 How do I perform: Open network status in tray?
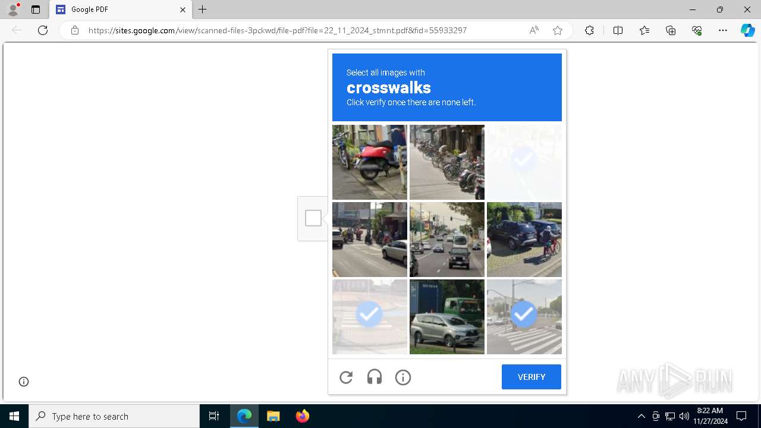point(670,416)
